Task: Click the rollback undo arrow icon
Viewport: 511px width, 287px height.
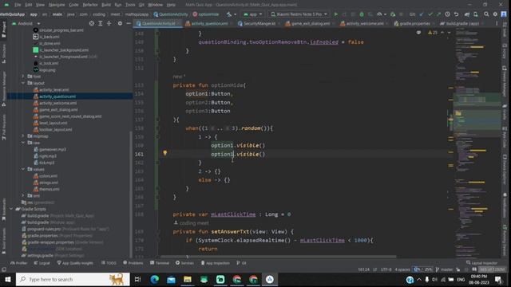Action: pos(456,14)
